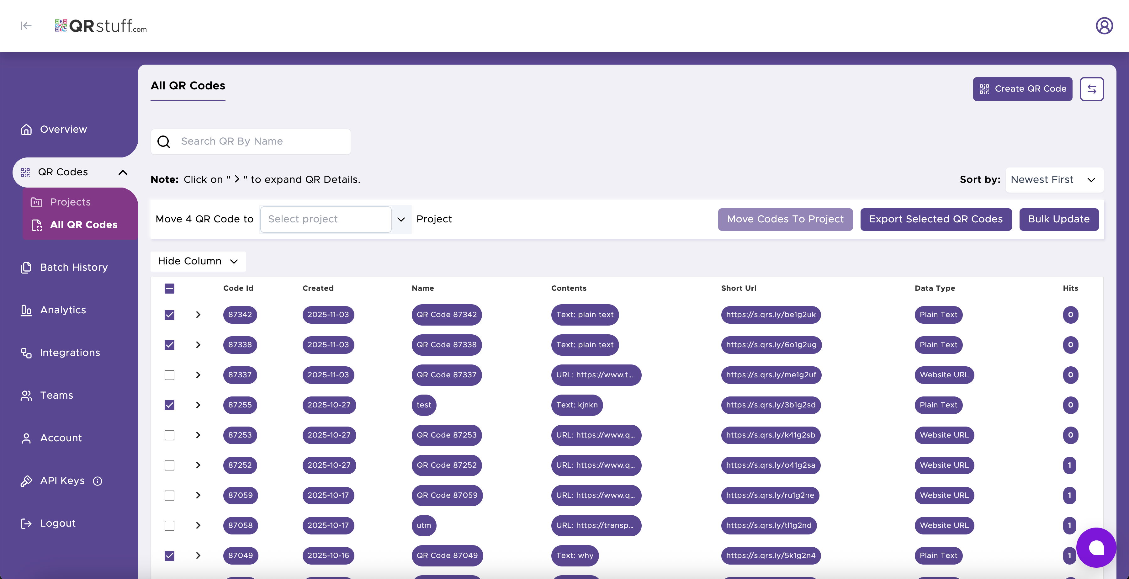
Task: Check the checkbox for code 87337
Action: click(x=169, y=375)
